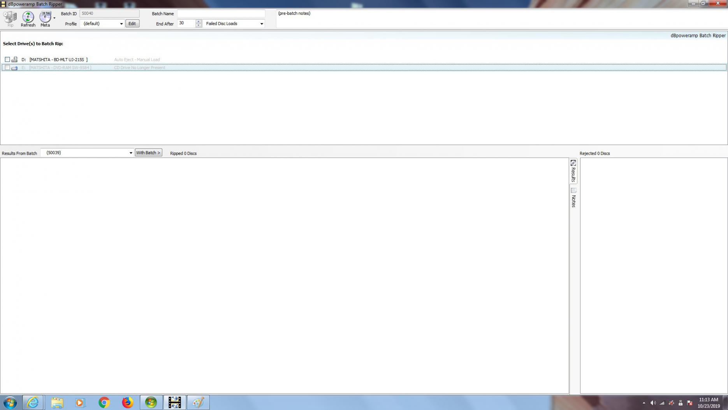Click the Rip toolbar icon
This screenshot has width=728, height=410.
pyautogui.click(x=10, y=17)
